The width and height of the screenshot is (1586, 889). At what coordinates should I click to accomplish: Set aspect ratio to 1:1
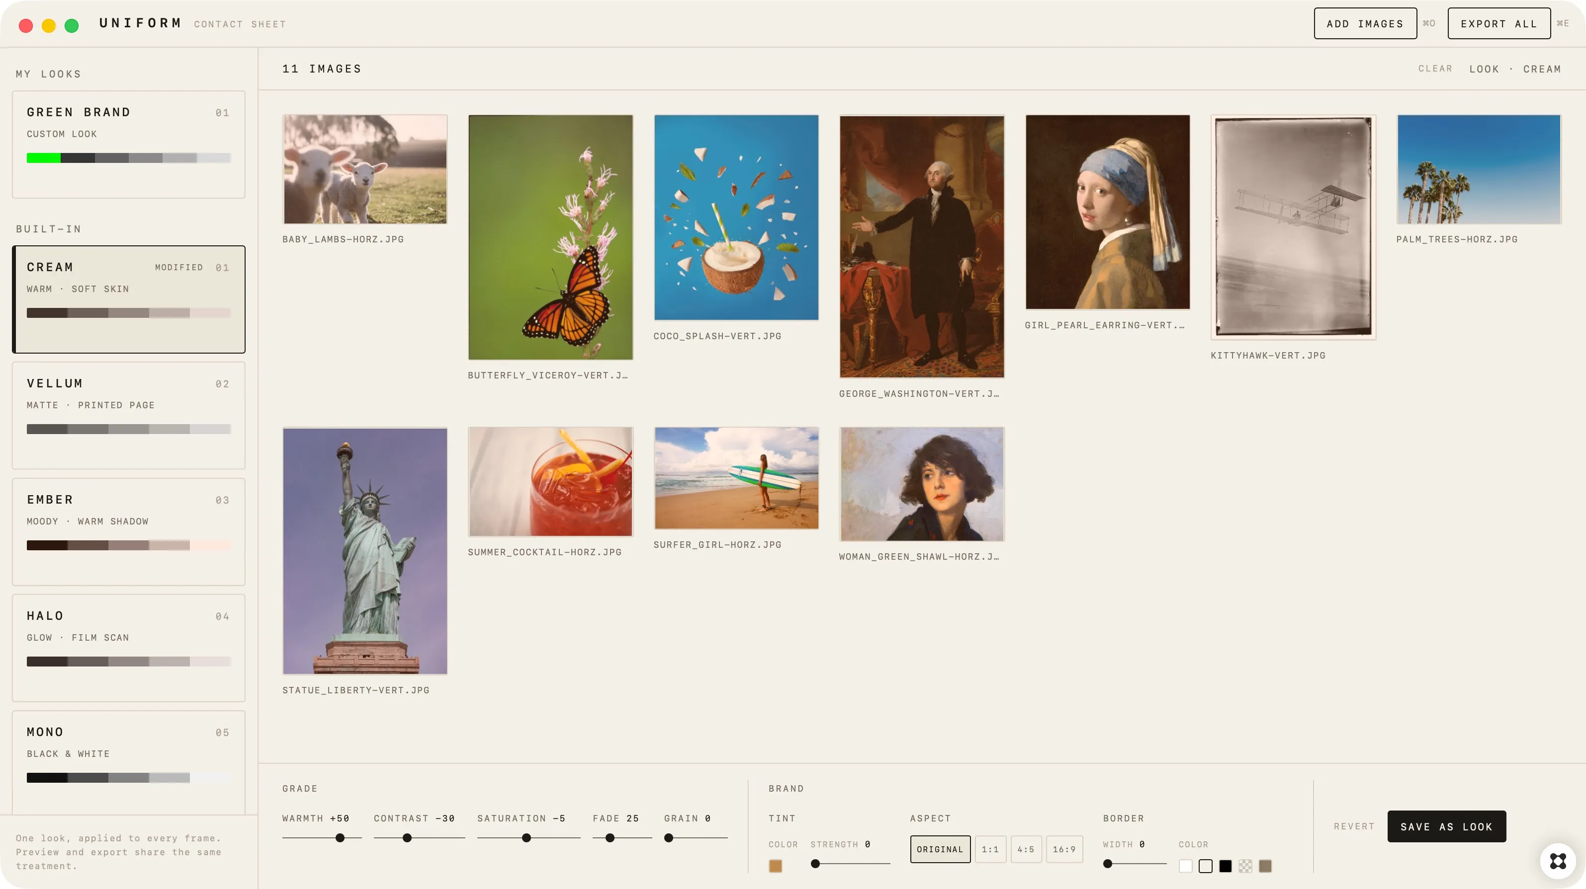[990, 849]
